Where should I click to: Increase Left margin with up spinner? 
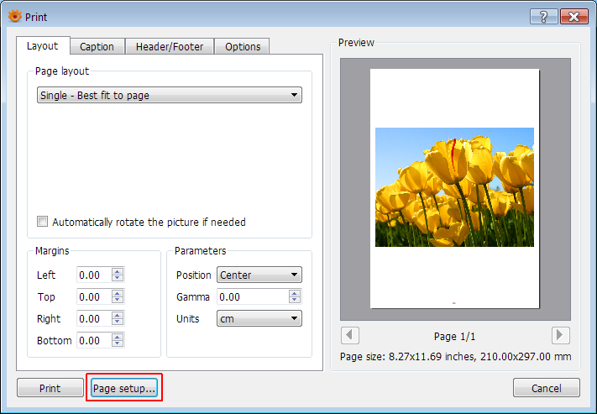pyautogui.click(x=118, y=271)
